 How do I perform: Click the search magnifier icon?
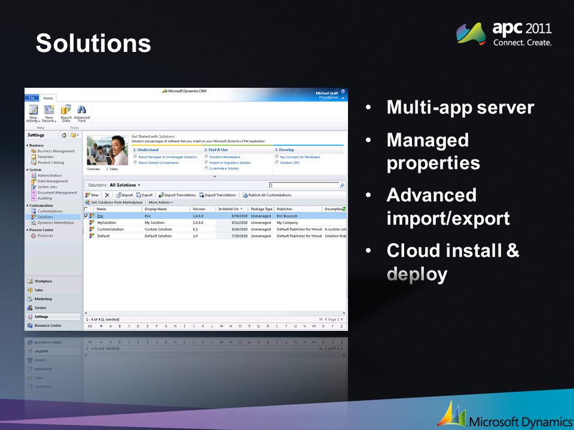point(342,185)
